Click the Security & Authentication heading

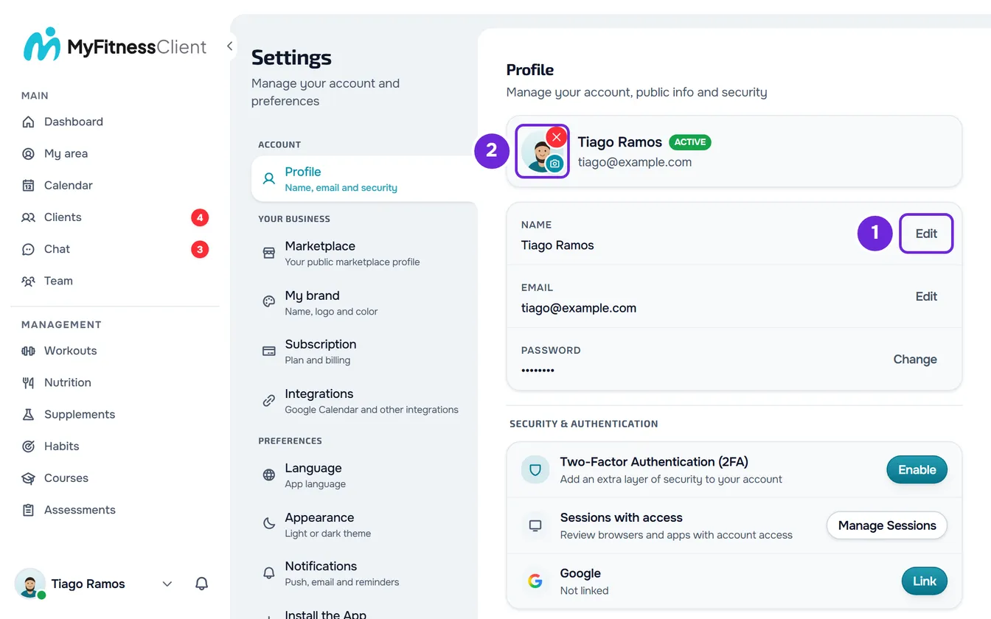tap(583, 424)
